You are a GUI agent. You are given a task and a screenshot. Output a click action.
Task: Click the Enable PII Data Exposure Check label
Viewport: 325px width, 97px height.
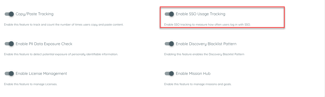(44, 44)
